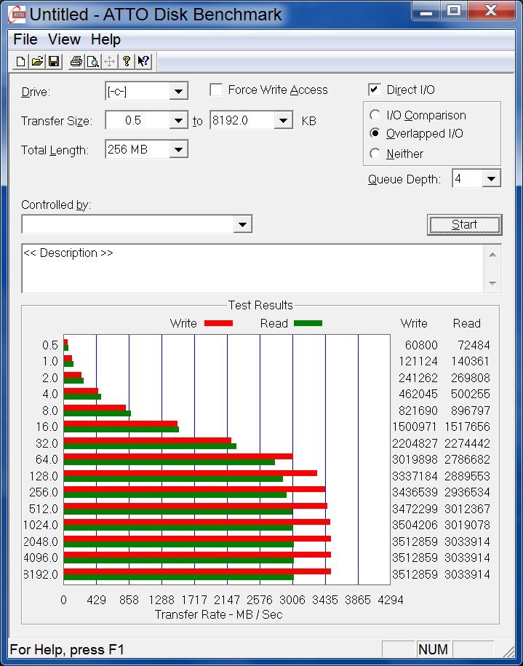Click the Print toolbar icon
The image size is (523, 666).
[76, 62]
